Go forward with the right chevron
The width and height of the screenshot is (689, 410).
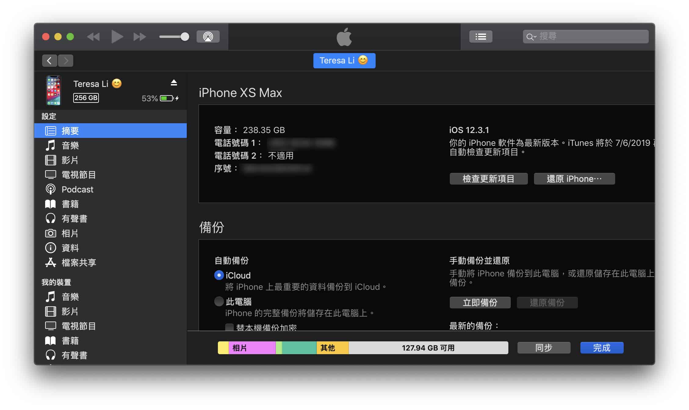(66, 61)
